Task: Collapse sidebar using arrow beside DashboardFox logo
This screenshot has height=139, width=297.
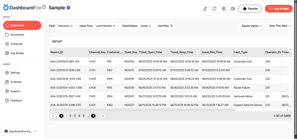Action: tap(44, 7)
